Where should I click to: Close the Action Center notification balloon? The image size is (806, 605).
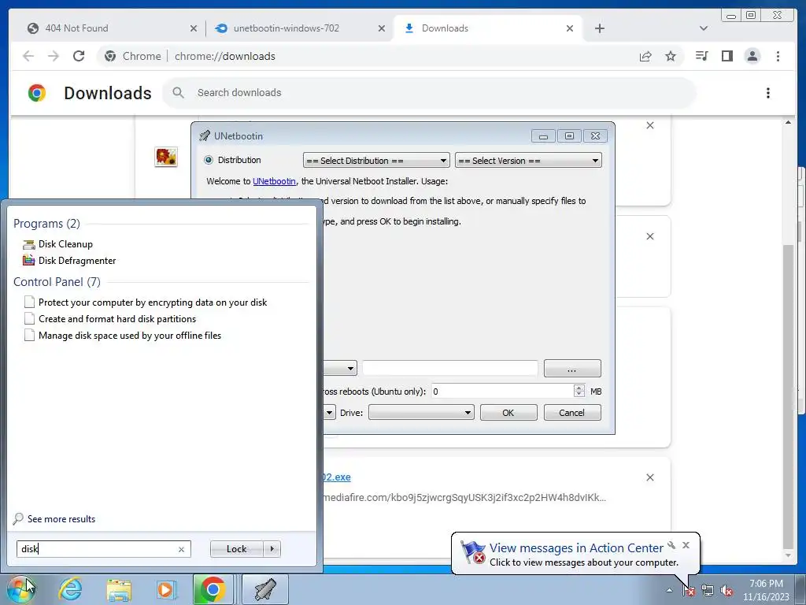point(686,545)
